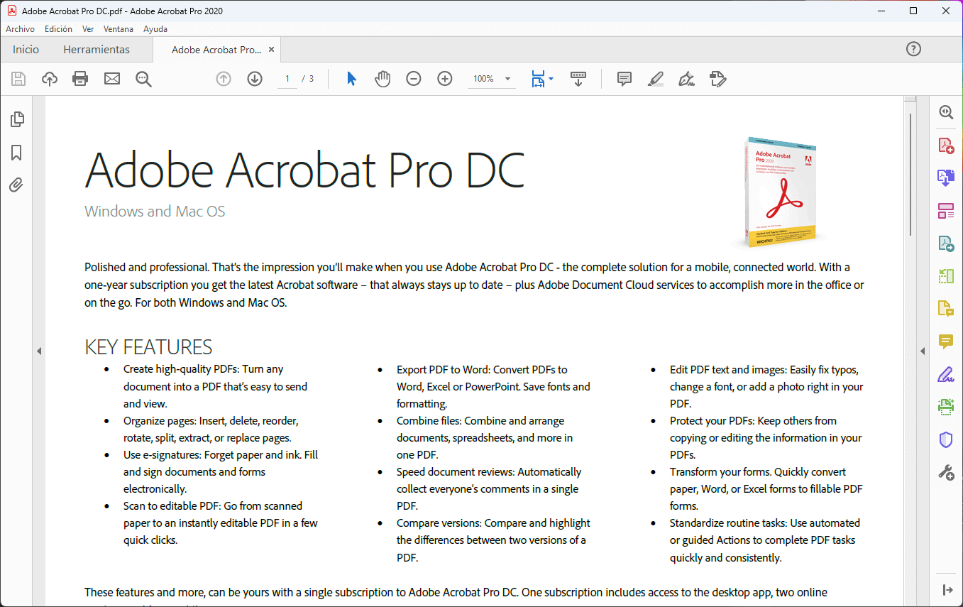Open search tools magnifier in right pane
Screen dimensions: 963x607
tap(946, 112)
